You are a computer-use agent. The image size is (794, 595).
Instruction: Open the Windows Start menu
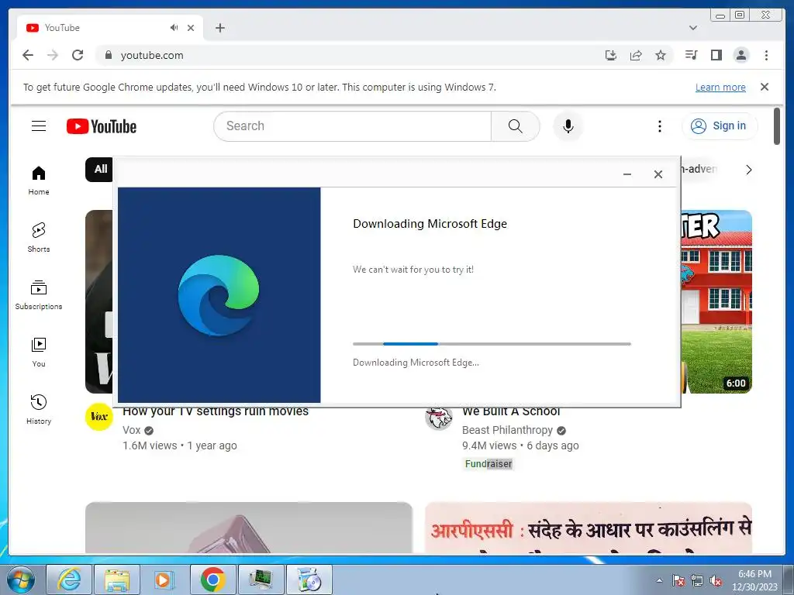[20, 580]
